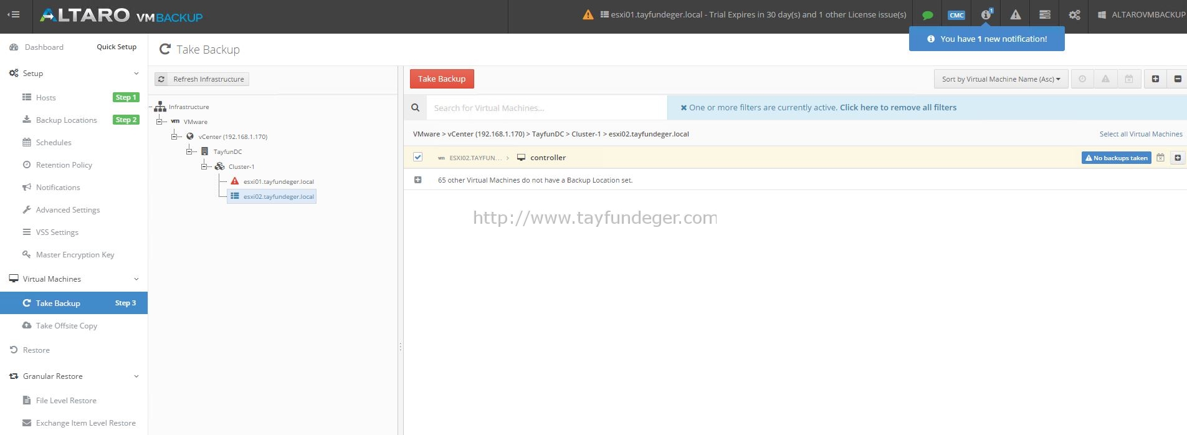Select TayfunDC in the tree

[x=227, y=151]
